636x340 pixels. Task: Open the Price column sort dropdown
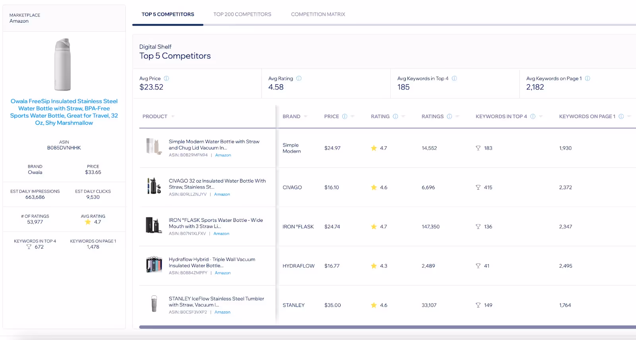pyautogui.click(x=353, y=117)
